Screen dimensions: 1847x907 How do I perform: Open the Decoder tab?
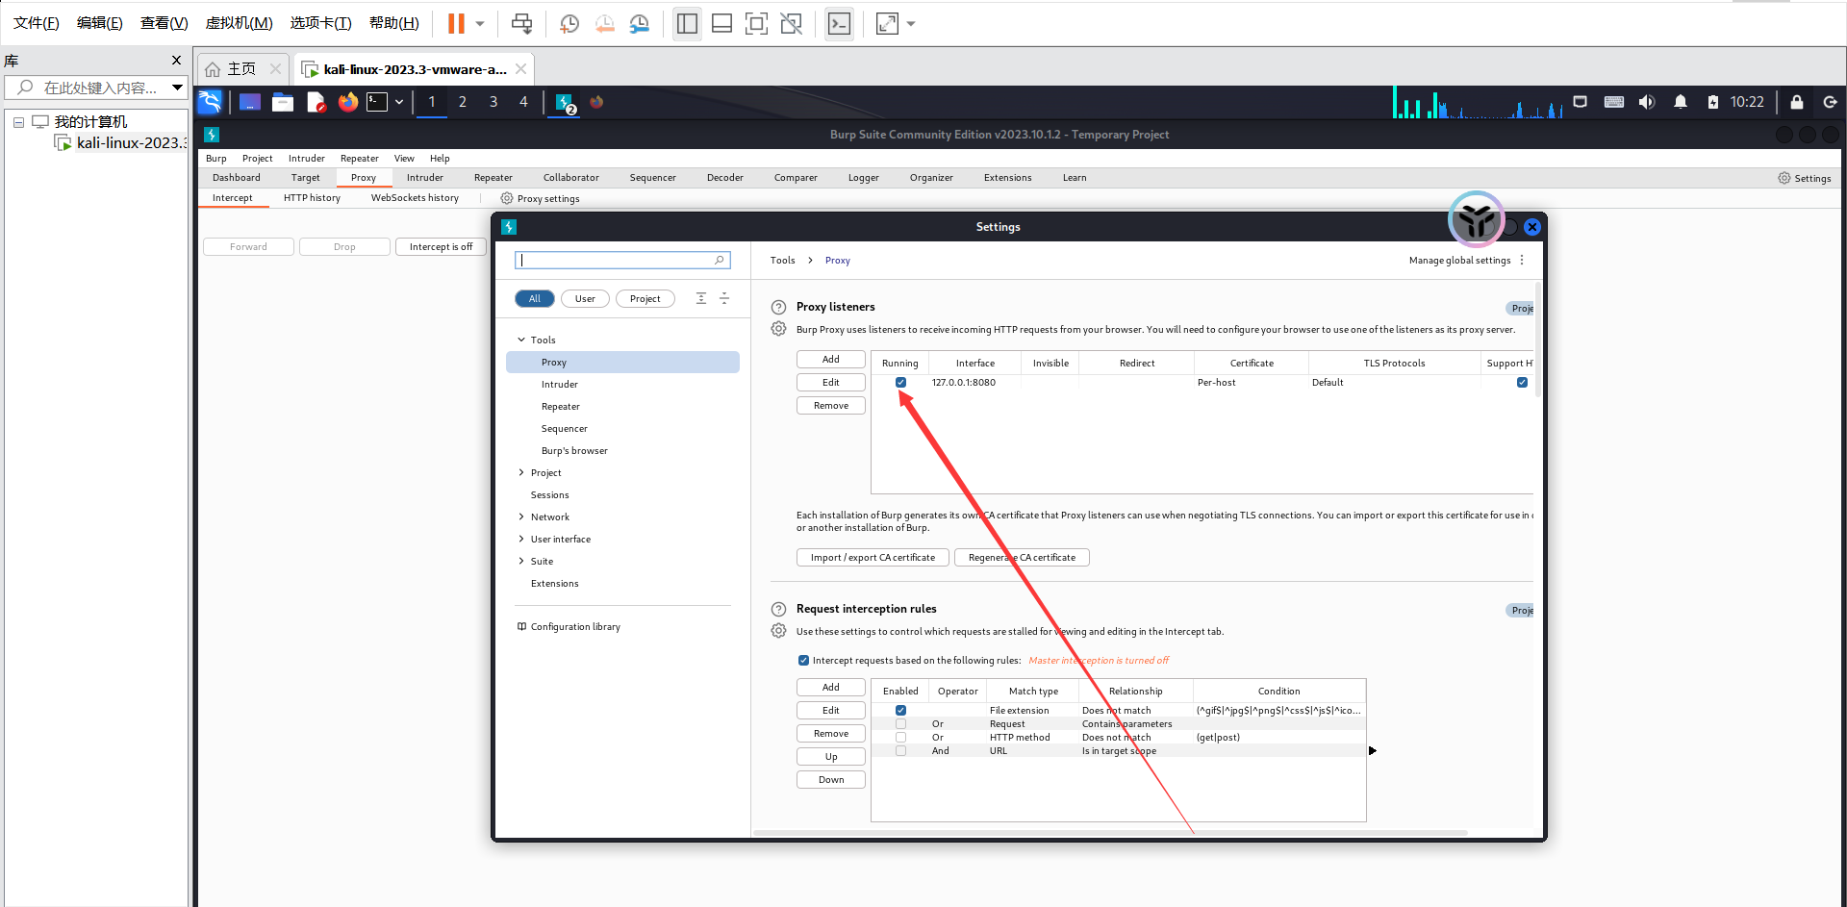[724, 178]
